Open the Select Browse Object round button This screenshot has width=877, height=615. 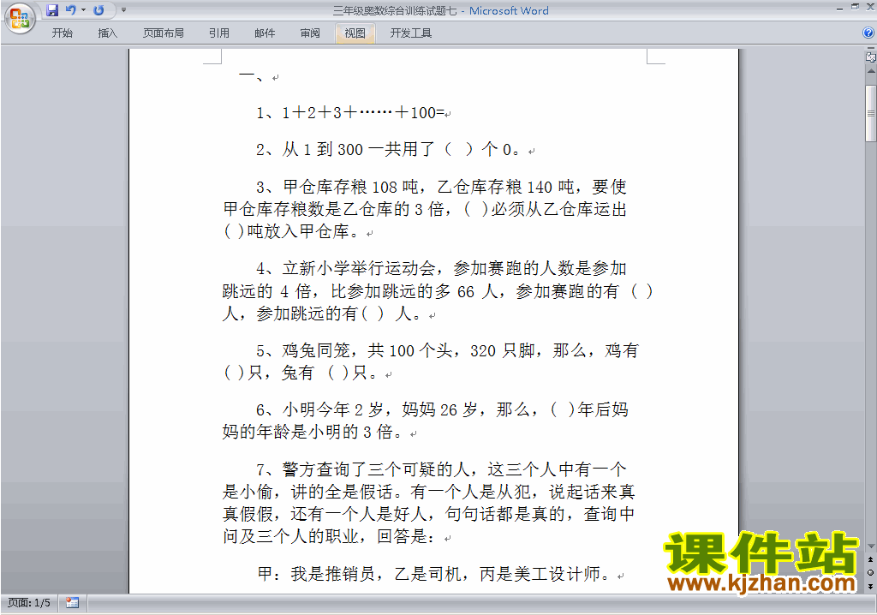point(870,572)
